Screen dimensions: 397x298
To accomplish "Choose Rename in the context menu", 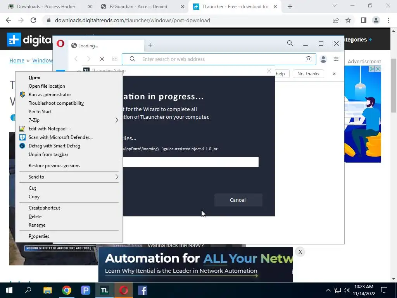I will click(69, 225).
